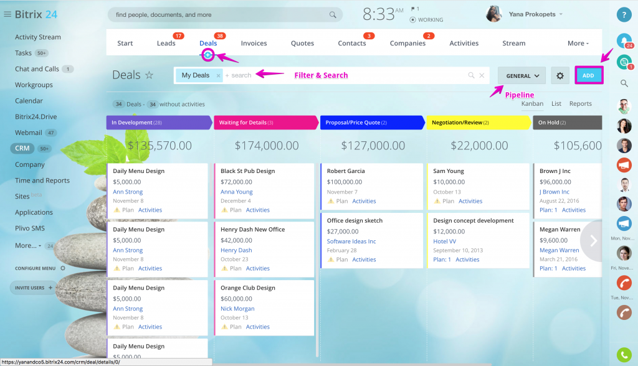Clear the filter field with X icon
This screenshot has width=638, height=366.
click(482, 75)
